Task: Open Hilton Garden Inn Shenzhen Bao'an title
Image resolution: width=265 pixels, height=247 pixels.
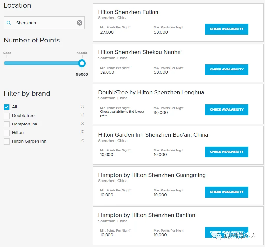Action: click(x=153, y=135)
